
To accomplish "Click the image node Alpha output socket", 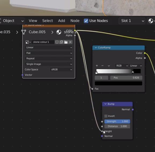I will (x=75, y=35).
